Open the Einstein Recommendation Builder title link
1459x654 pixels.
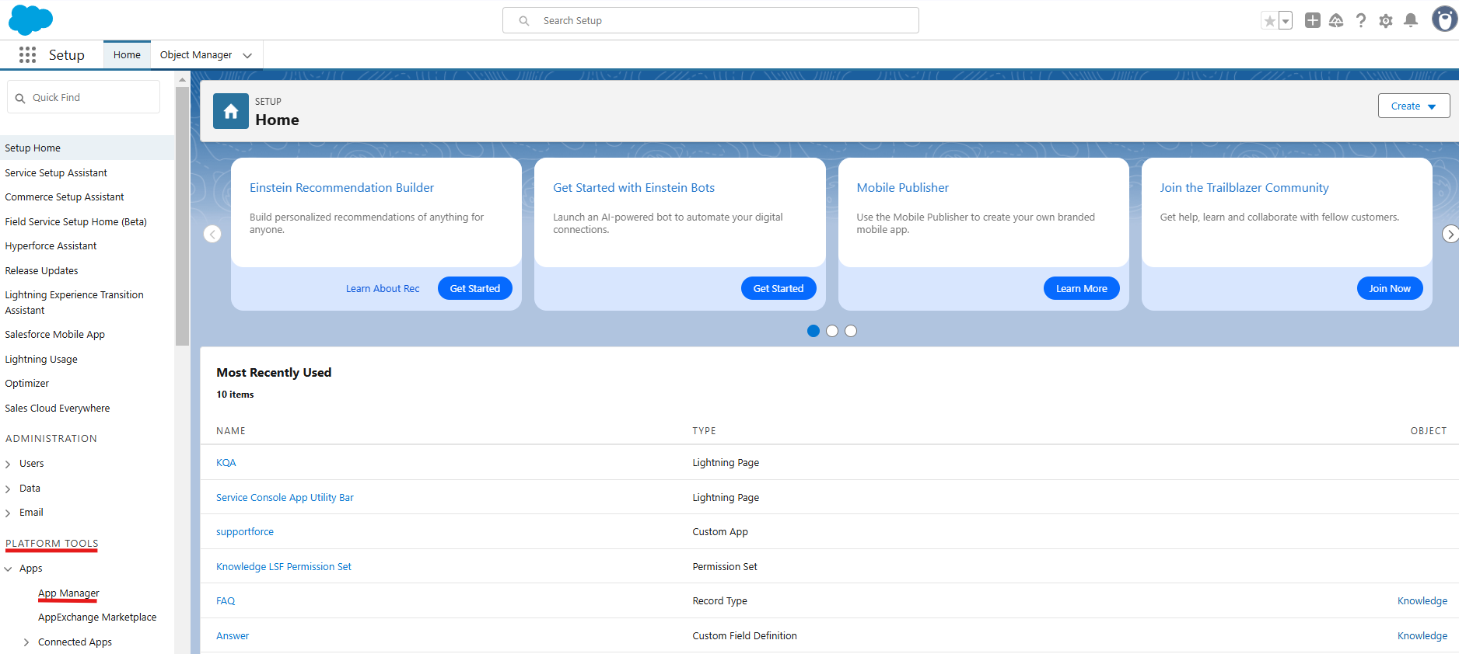(342, 188)
